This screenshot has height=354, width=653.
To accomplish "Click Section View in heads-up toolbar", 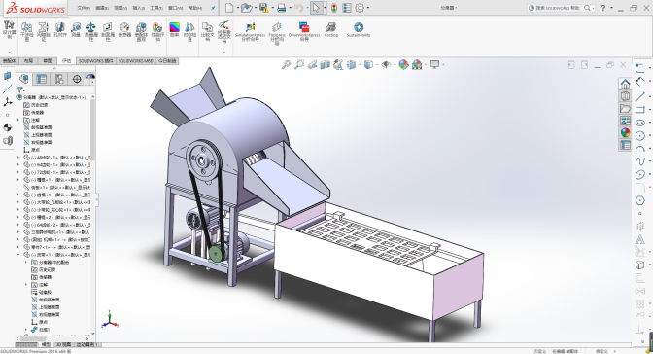I will [325, 64].
